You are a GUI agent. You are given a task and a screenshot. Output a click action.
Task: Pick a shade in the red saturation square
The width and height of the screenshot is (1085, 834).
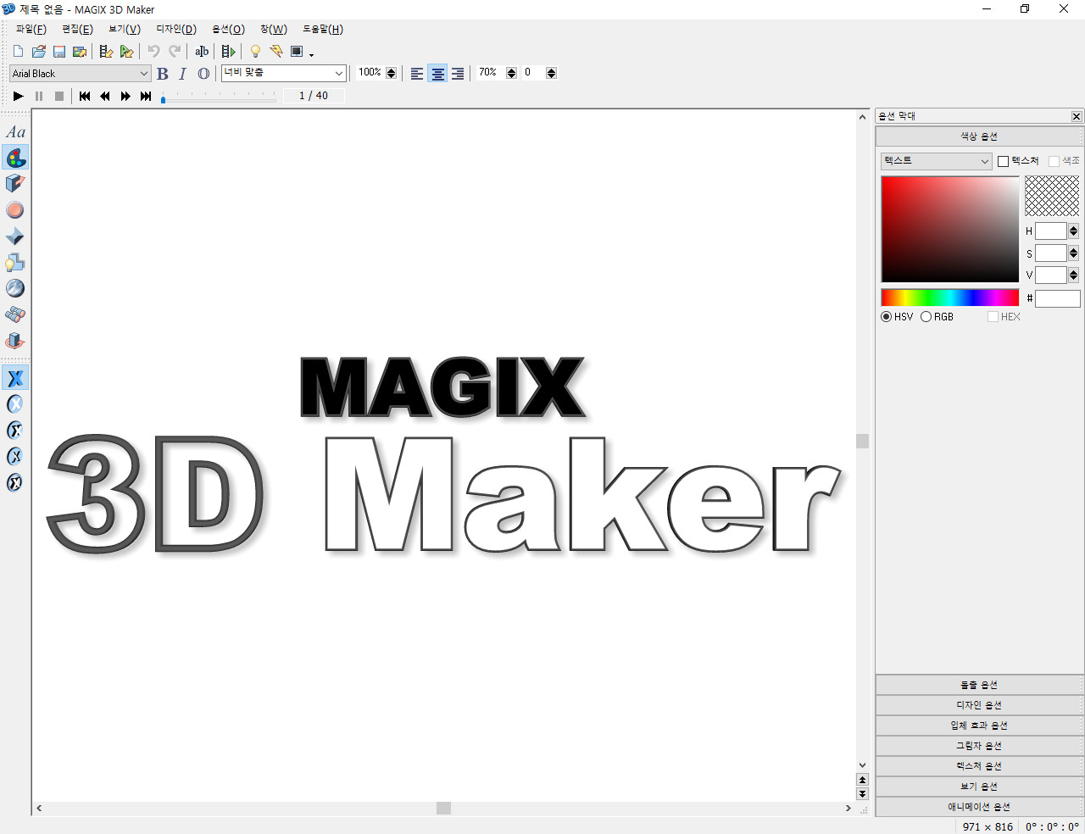(x=950, y=229)
